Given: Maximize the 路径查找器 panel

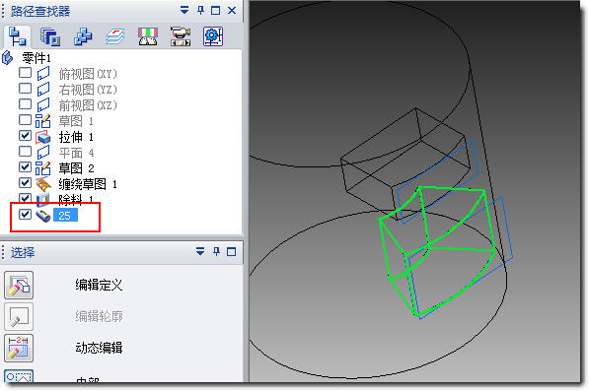Looking at the screenshot, I should 216,11.
